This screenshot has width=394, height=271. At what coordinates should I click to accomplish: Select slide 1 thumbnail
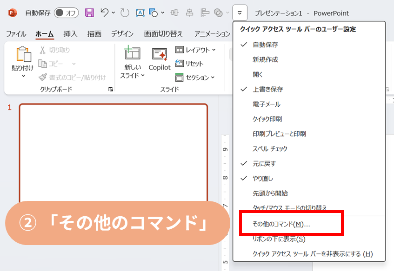113,153
